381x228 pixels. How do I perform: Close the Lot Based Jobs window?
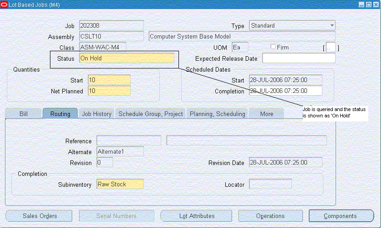(x=376, y=5)
